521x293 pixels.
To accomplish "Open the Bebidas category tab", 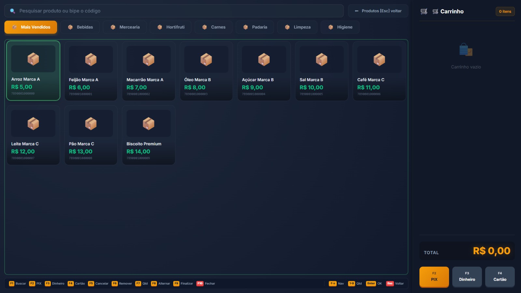I will point(80,27).
